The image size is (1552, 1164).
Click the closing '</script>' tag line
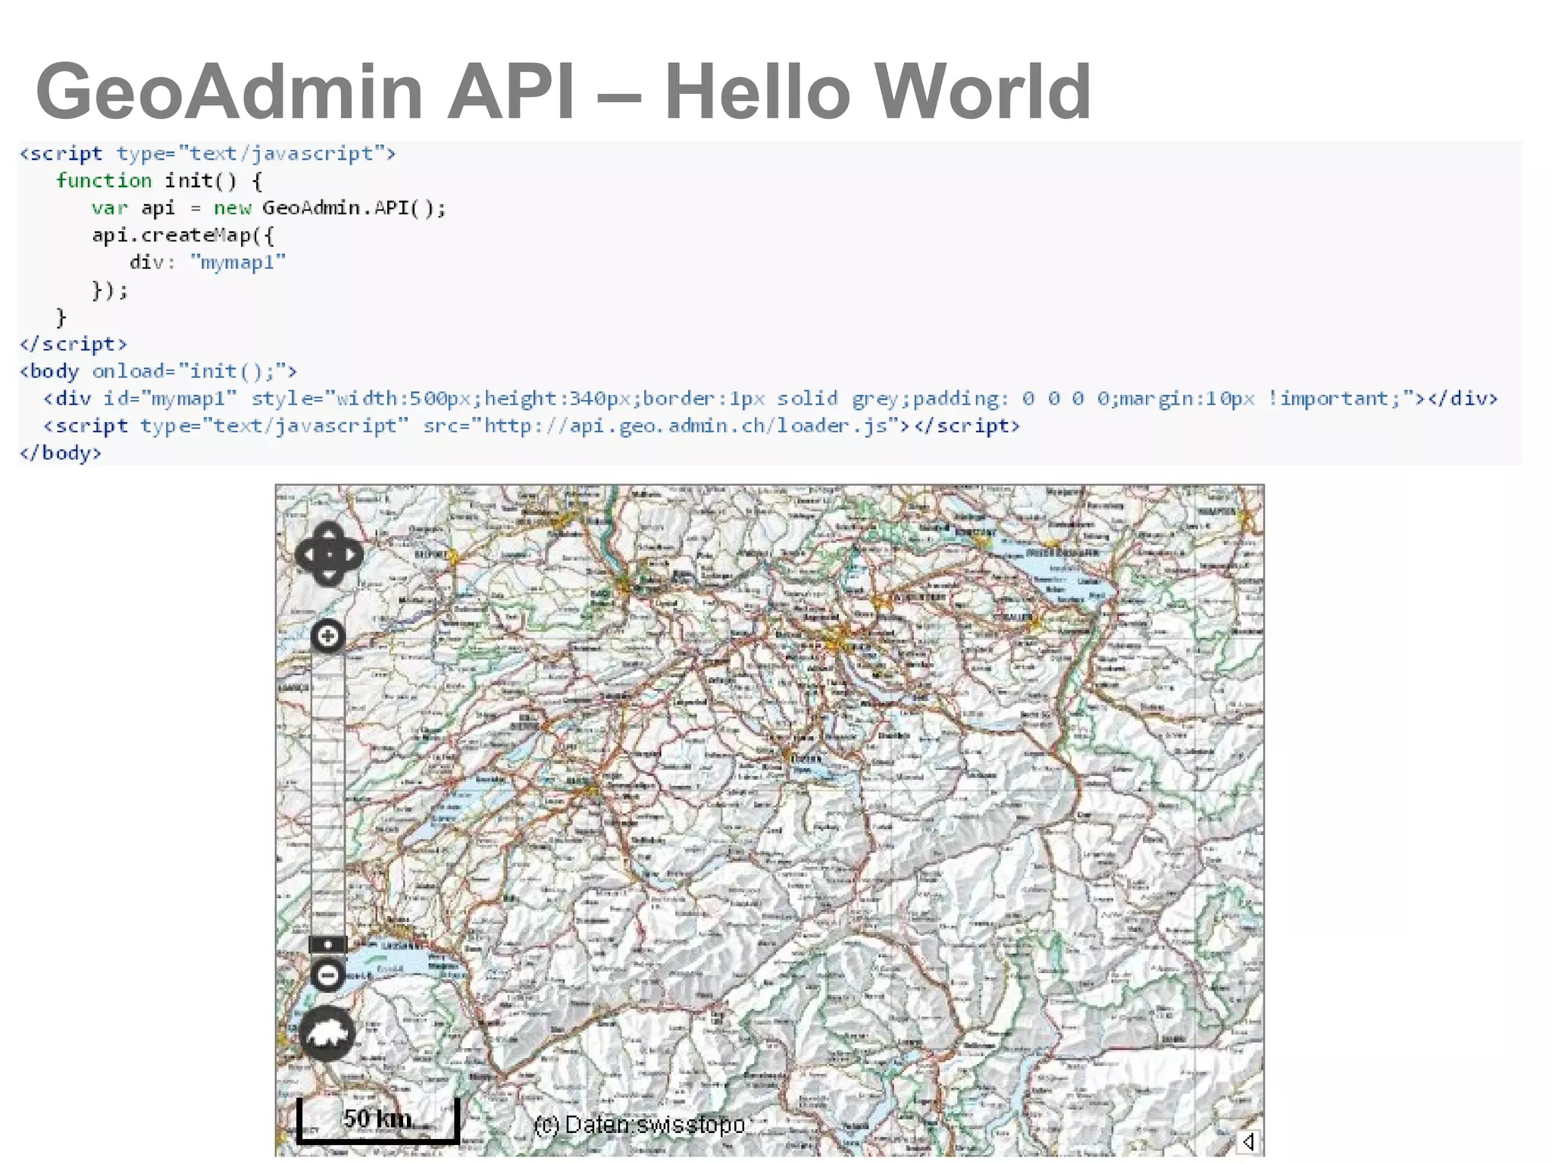pyautogui.click(x=74, y=344)
